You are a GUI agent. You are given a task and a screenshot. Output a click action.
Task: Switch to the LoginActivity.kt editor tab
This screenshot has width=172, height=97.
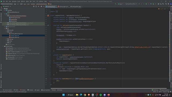pos(51,6)
